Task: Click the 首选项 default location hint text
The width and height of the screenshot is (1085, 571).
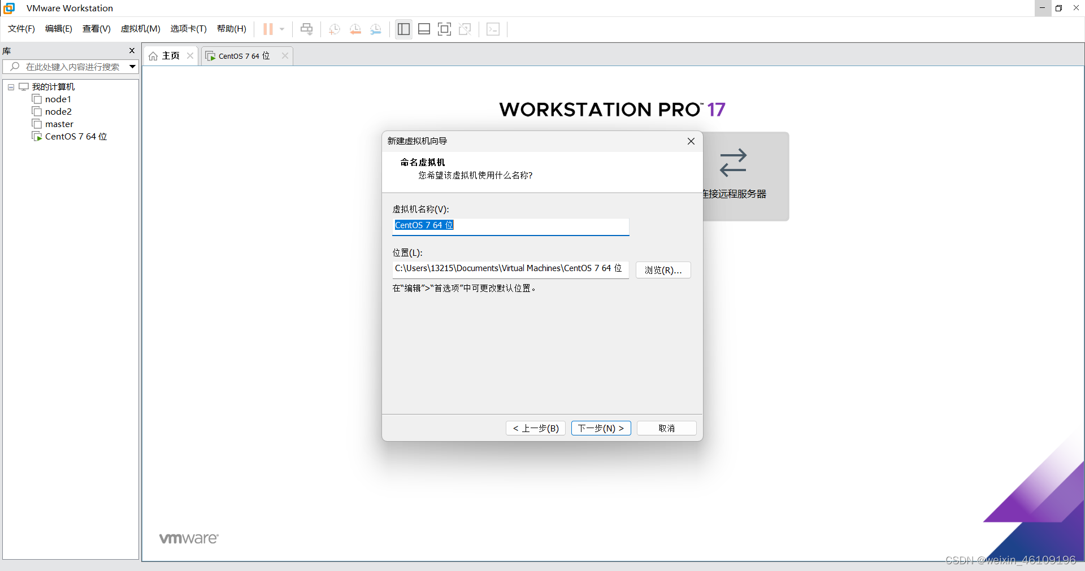Action: point(464,288)
